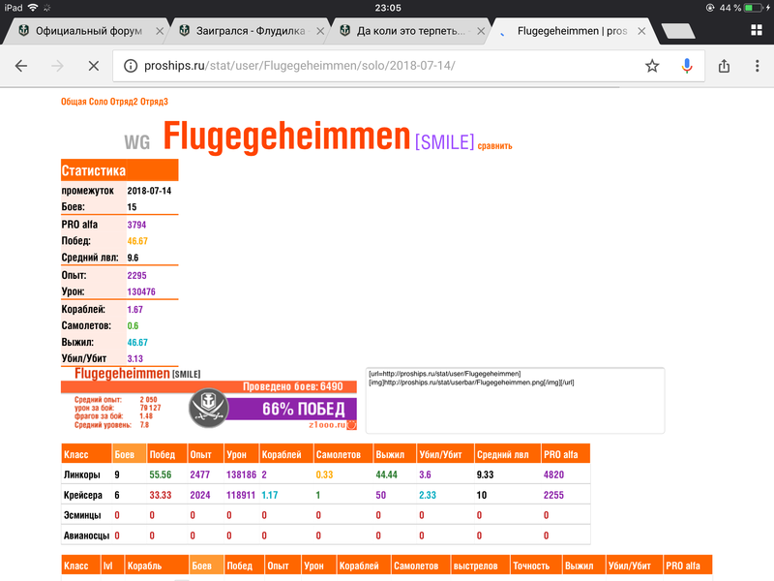
Task: Sort class table by Средний лвл column
Action: (507, 454)
